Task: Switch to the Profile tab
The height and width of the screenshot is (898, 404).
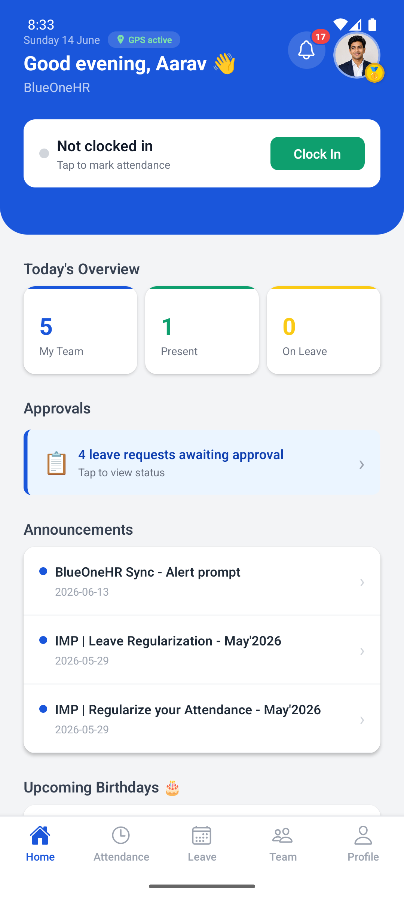Action: click(x=363, y=844)
